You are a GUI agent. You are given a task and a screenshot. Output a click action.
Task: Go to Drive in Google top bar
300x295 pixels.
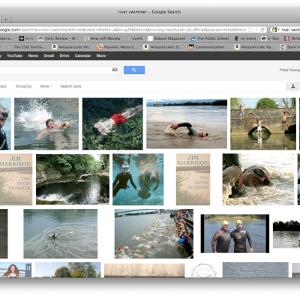(64, 55)
